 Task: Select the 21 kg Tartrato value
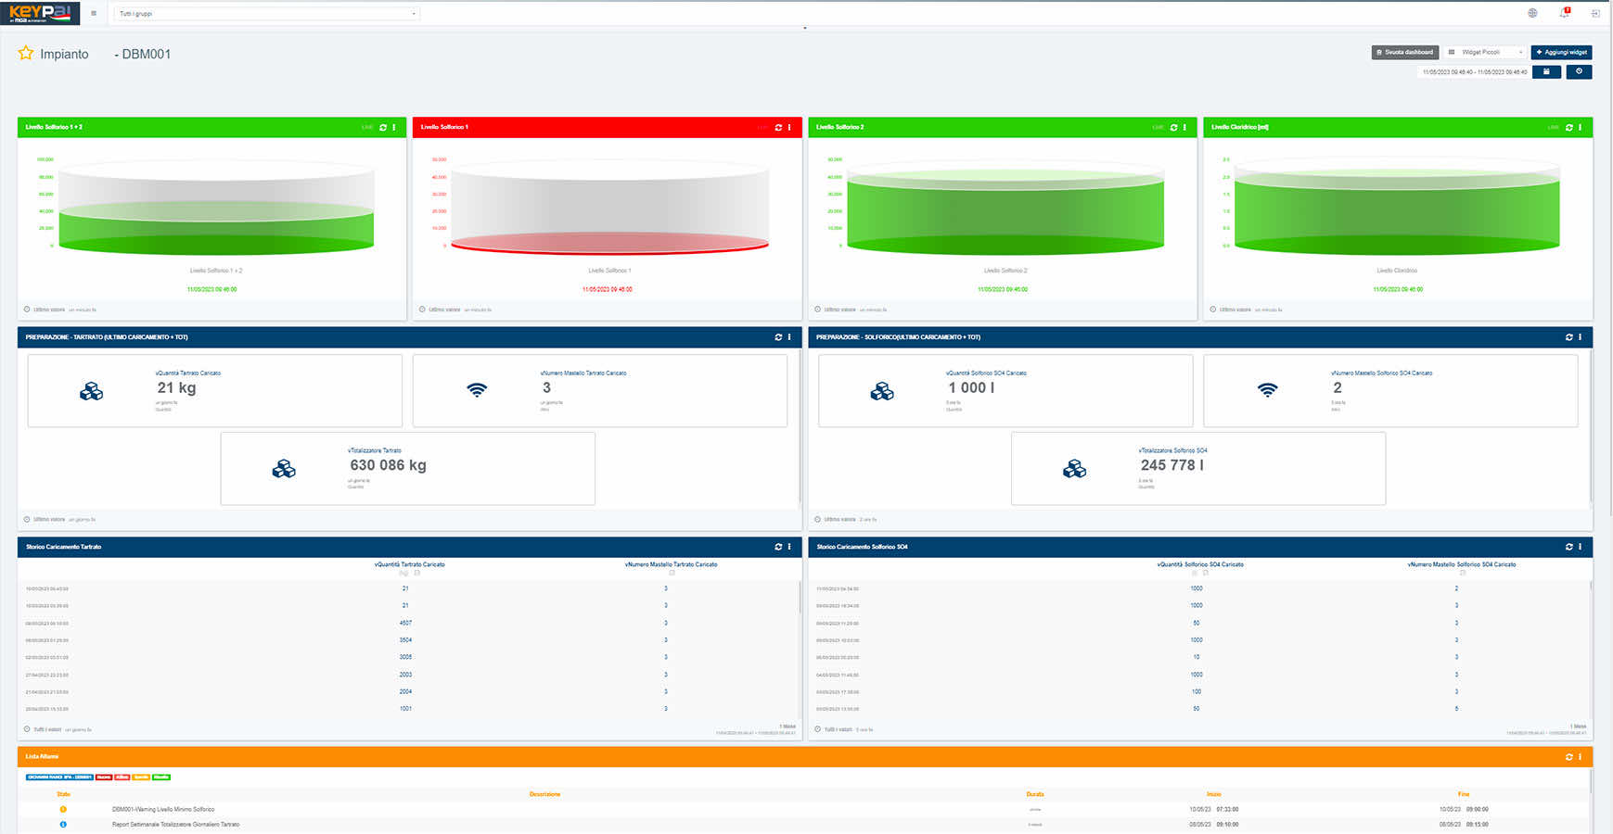click(x=176, y=387)
